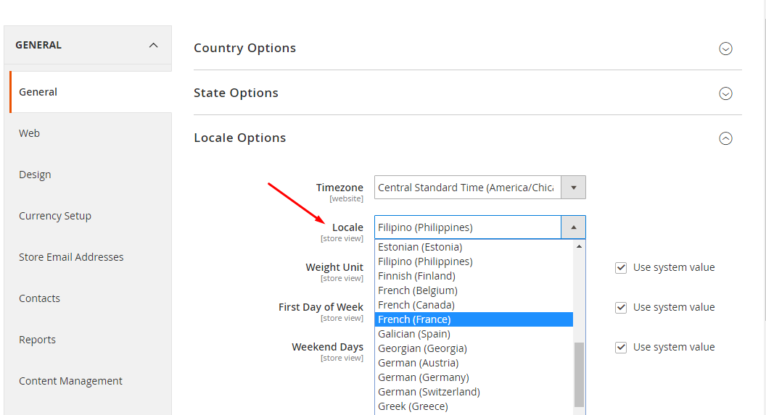This screenshot has height=415, width=766.
Task: Expand State Options circle arrow icon
Action: tap(725, 93)
